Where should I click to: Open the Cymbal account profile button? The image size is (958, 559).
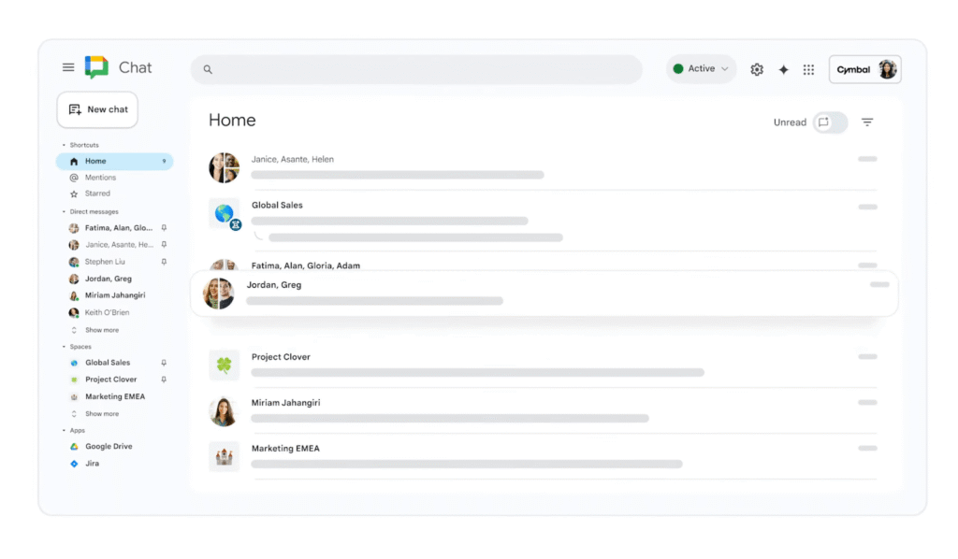(864, 69)
